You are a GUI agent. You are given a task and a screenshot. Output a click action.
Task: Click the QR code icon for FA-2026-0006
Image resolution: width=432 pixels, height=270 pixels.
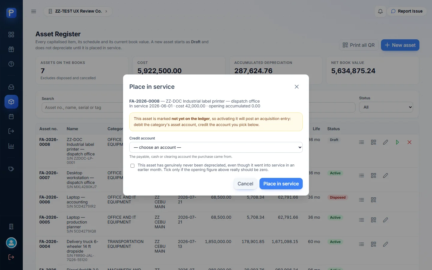pyautogui.click(x=373, y=200)
